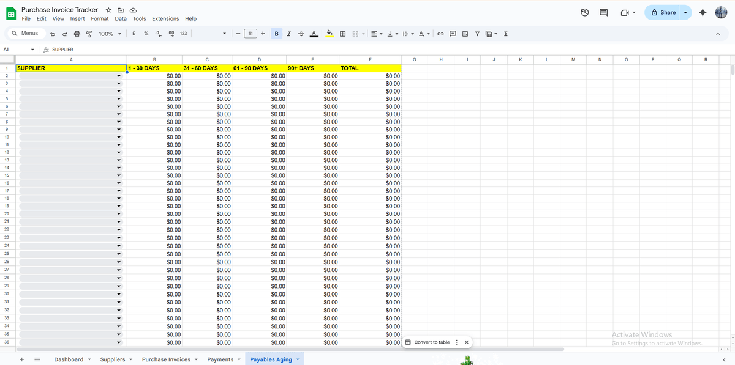The width and height of the screenshot is (735, 365).
Task: Click the functions sigma icon
Action: tap(505, 34)
